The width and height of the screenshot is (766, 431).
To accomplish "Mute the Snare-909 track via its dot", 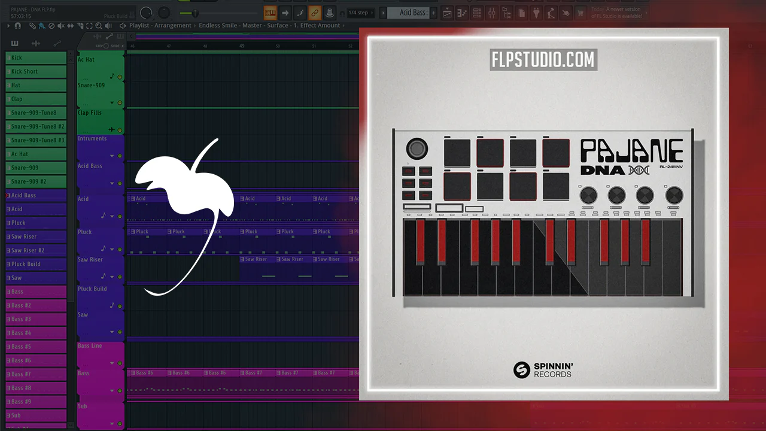I will (120, 103).
